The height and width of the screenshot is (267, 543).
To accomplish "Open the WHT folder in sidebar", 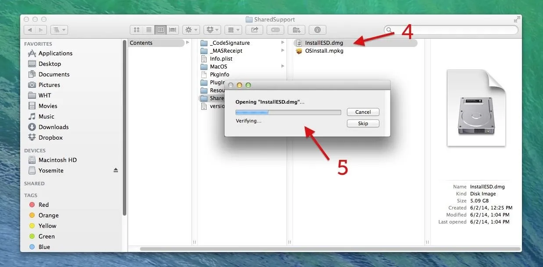I will click(45, 95).
